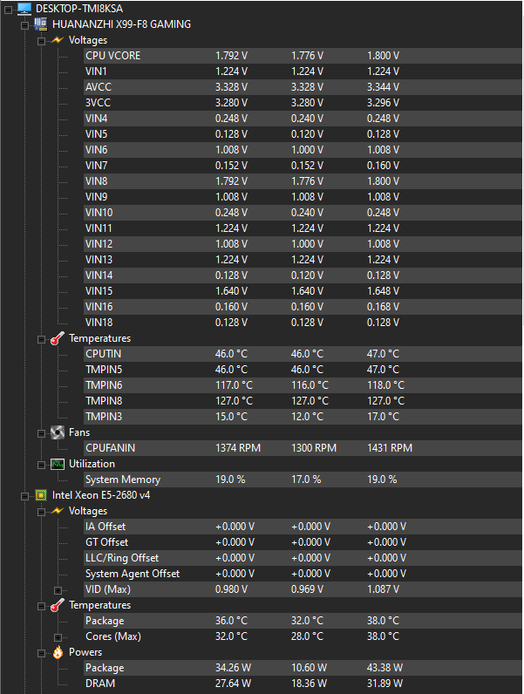Expand the Cores (Max) temperature entry
The height and width of the screenshot is (694, 524).
58,637
